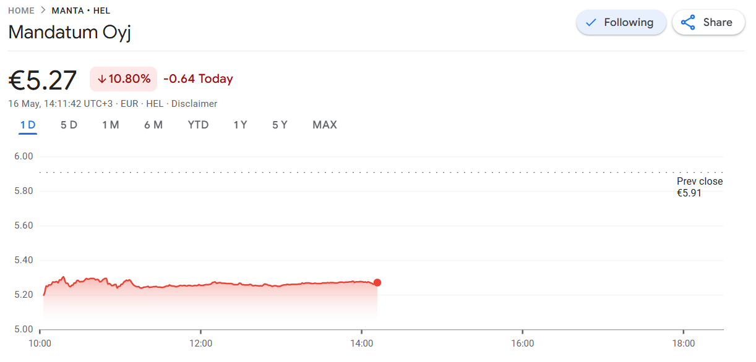Screen dimensions: 756x362
Task: Click the red current-price dot on chart
Action: [x=377, y=282]
